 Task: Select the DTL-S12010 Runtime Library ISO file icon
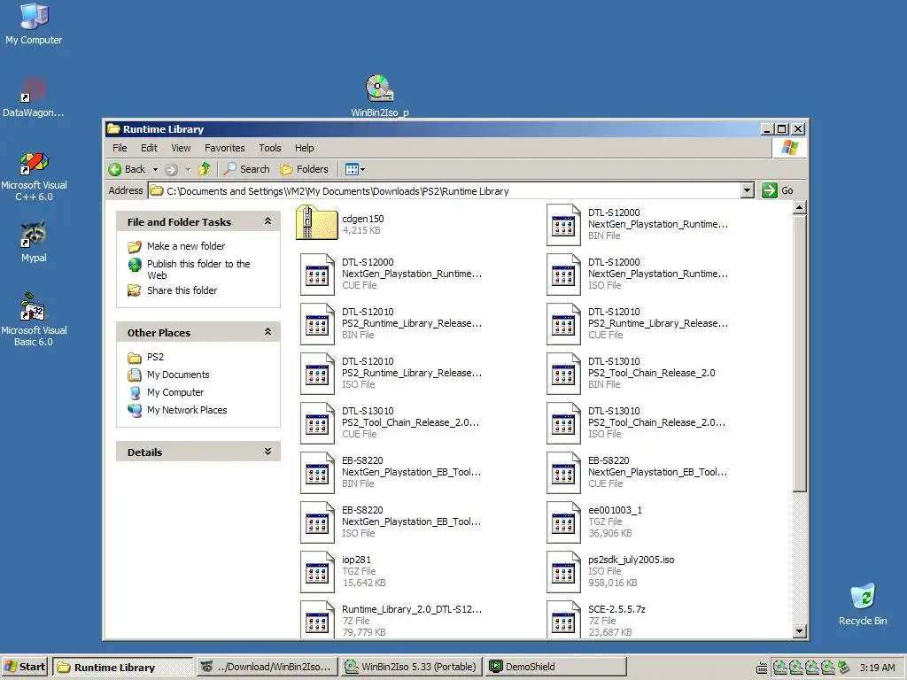point(317,375)
